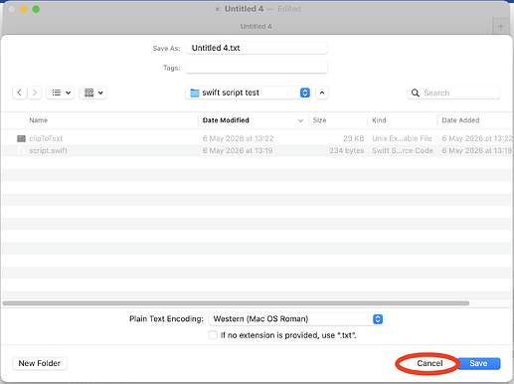Click the horizontal scrollbar of the file list
The image size is (514, 384).
click(x=236, y=303)
